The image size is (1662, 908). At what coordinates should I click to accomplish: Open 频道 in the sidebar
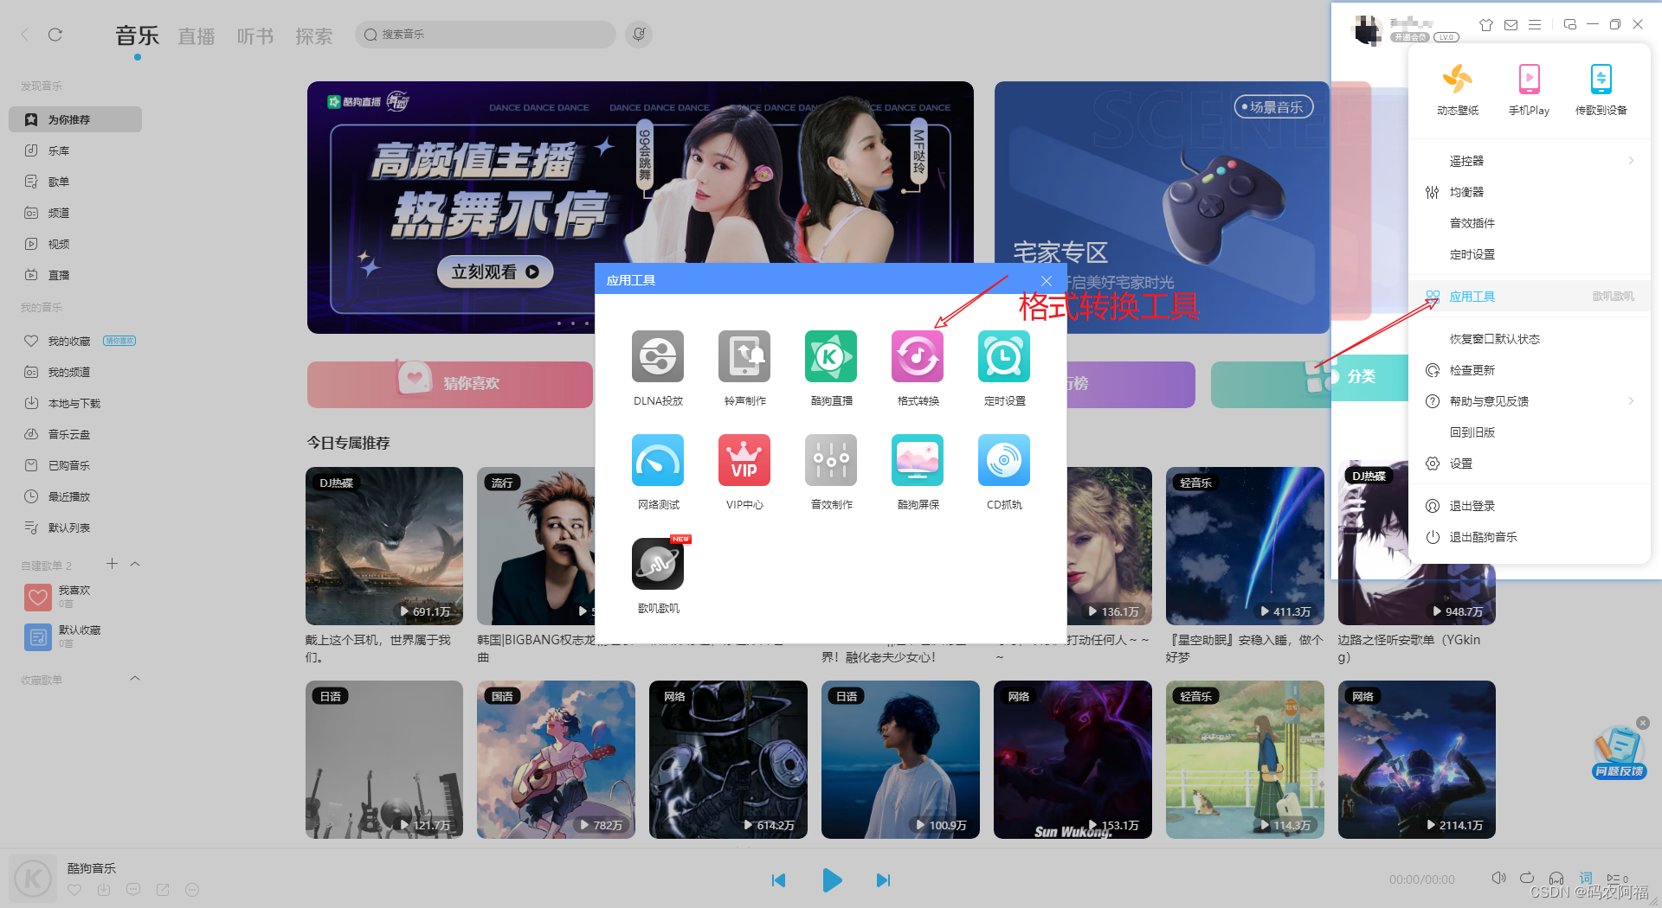(75, 213)
